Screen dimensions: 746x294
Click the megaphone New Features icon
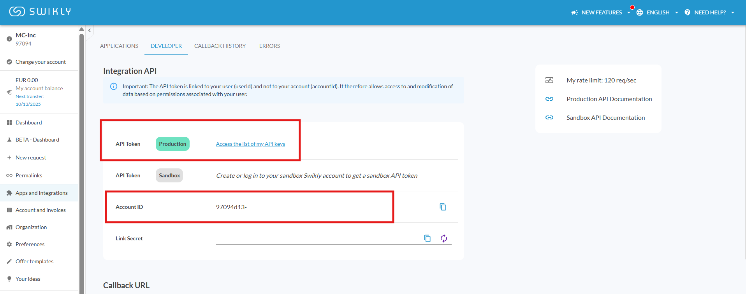click(x=574, y=12)
